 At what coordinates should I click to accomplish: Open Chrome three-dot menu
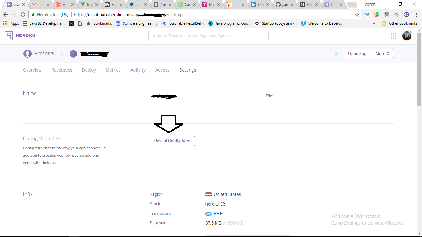pyautogui.click(x=416, y=15)
